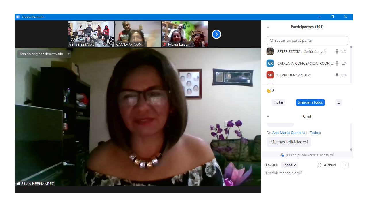368x207 pixels.
Task: Click SILVIA HERNANDEZ name in participants list
Action: (294, 75)
